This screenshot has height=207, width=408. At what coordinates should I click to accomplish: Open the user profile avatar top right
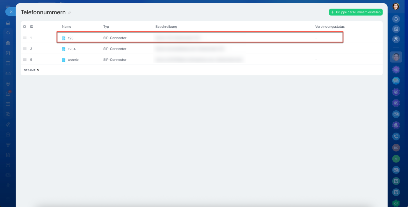[x=396, y=6]
